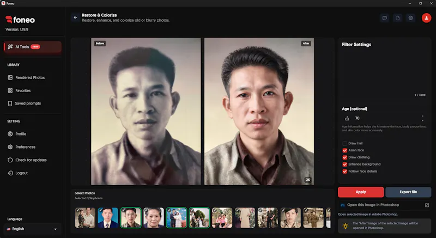
Task: Click the Logout door icon
Action: pos(10,173)
